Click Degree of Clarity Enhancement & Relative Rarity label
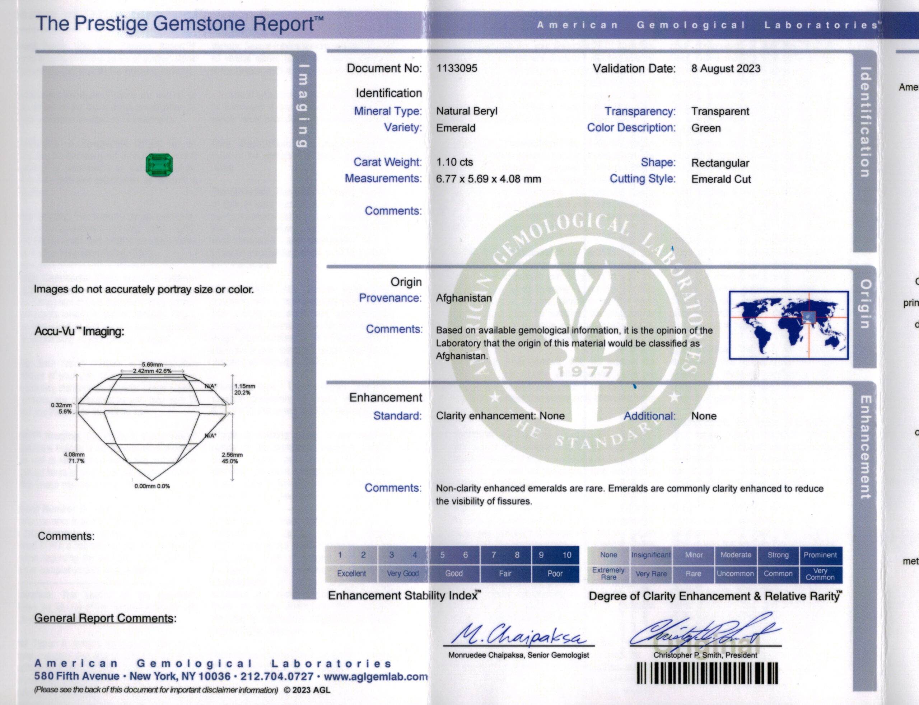 [716, 596]
